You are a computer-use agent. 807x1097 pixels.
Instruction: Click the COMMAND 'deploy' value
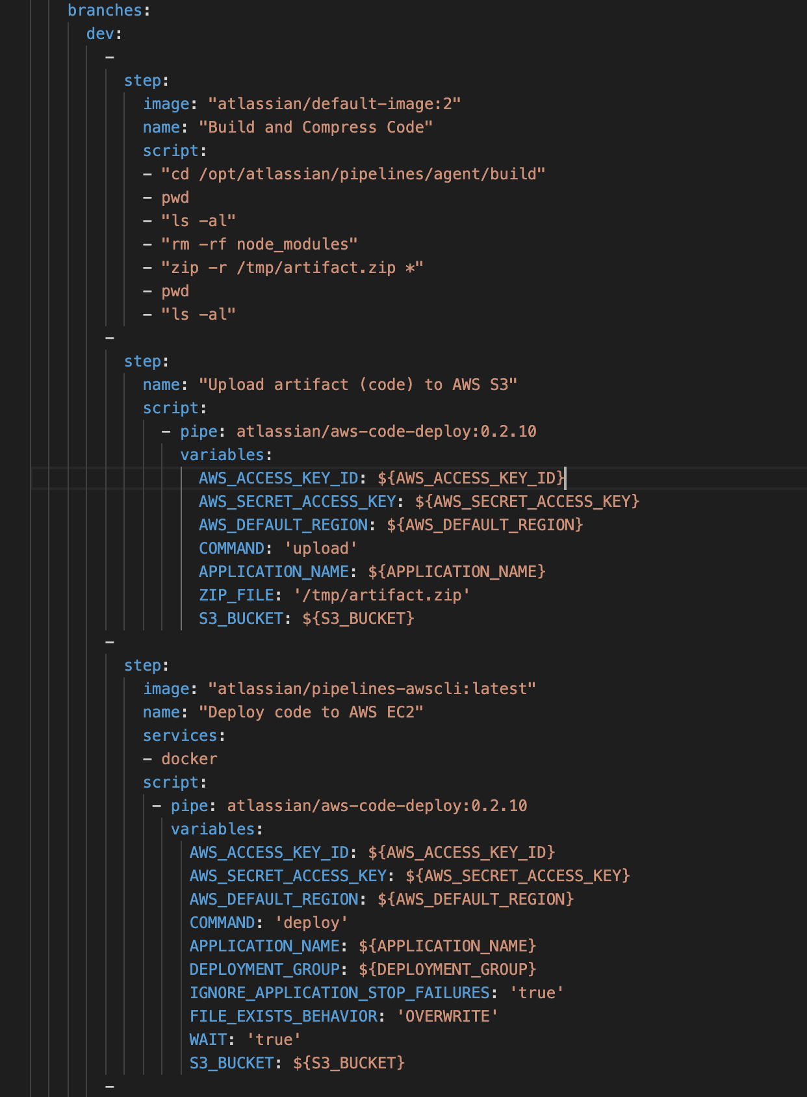pyautogui.click(x=311, y=923)
